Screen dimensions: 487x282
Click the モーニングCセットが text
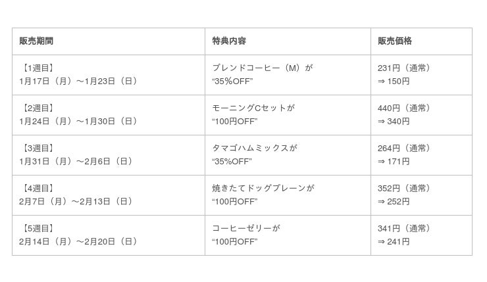pos(253,108)
